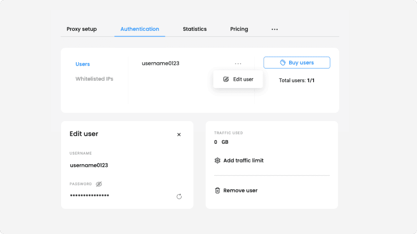Viewport: 417px width, 234px height.
Task: Open the Whitelisted IPs section
Action: [94, 79]
